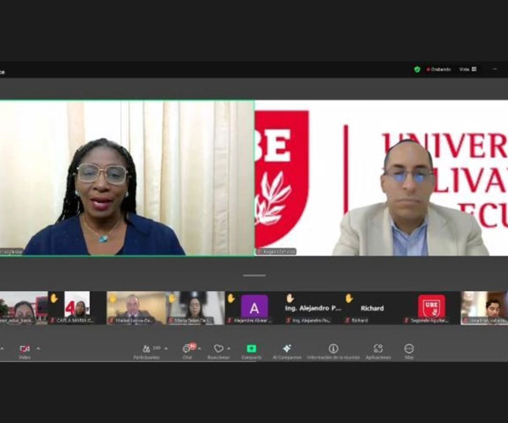Open the Reaccionar heart reactions

click(218, 351)
